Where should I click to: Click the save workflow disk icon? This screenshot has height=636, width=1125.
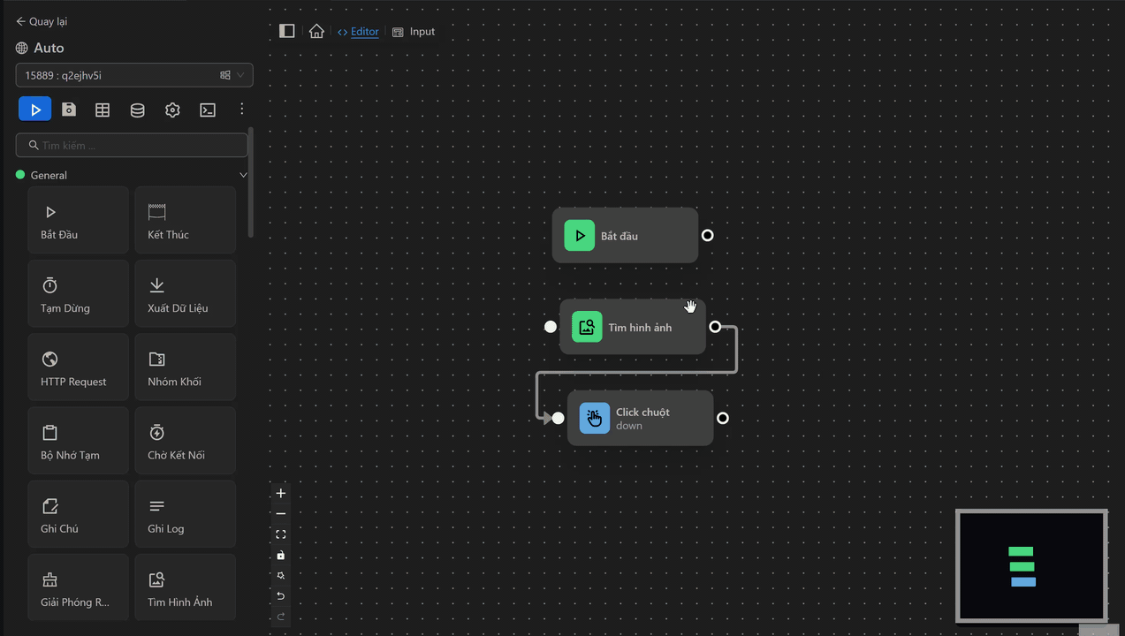click(x=69, y=110)
